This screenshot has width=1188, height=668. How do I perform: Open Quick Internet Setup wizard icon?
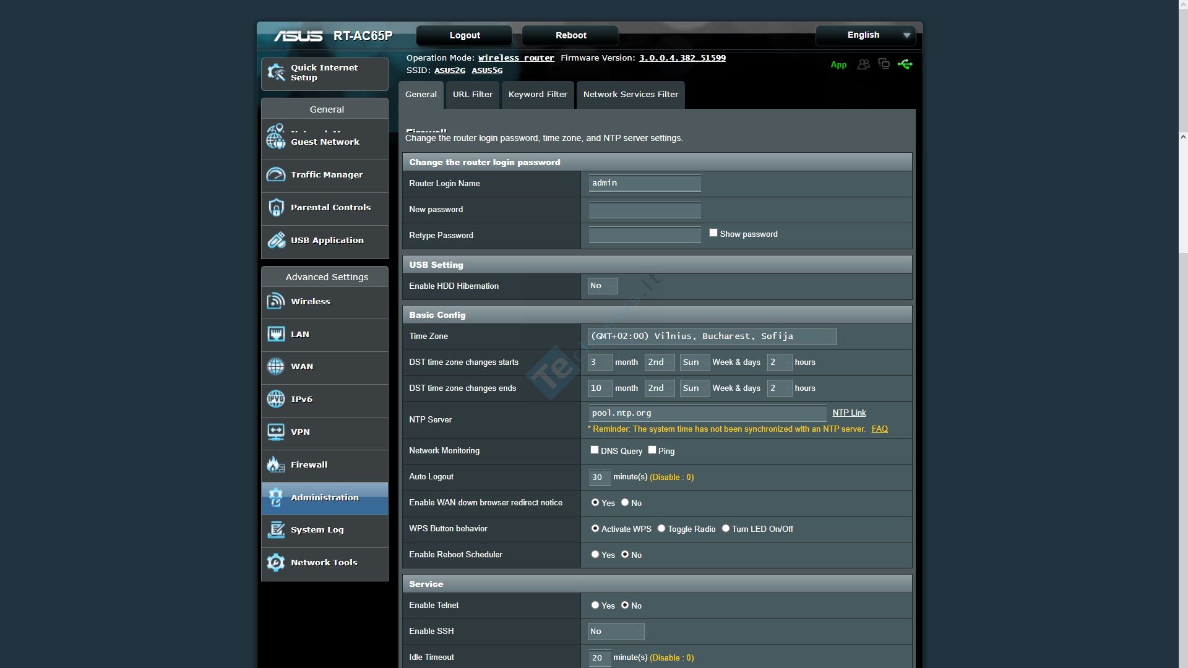[276, 72]
